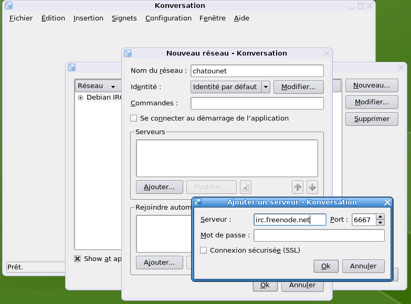The image size is (411, 304).
Task: Close the Ajouter un serveur dialog
Action: pyautogui.click(x=387, y=202)
